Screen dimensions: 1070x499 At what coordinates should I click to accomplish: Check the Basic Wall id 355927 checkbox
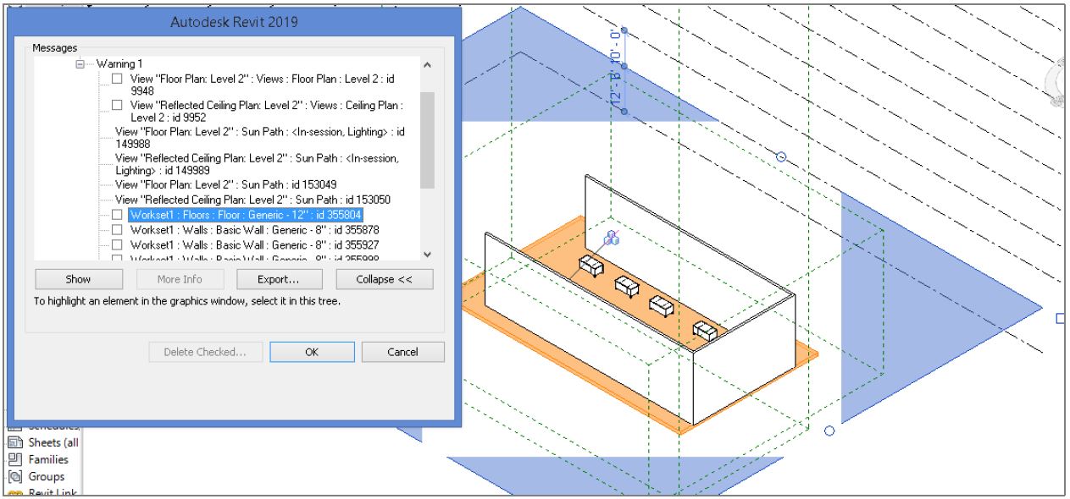click(117, 244)
